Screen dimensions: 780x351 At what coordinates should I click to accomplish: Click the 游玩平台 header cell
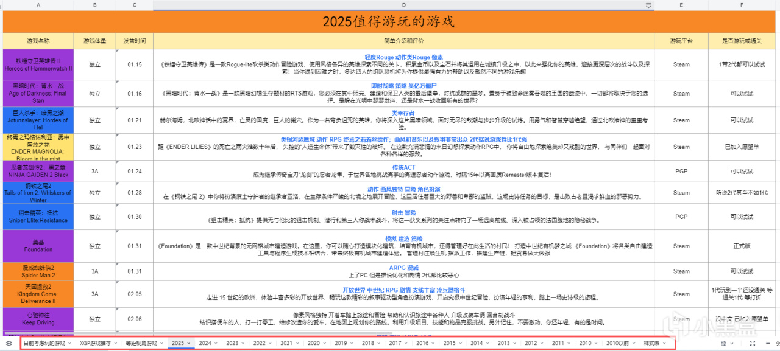point(681,41)
